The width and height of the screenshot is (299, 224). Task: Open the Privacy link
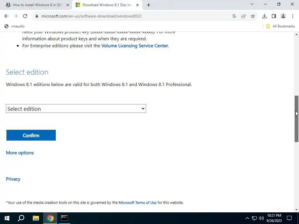click(13, 179)
